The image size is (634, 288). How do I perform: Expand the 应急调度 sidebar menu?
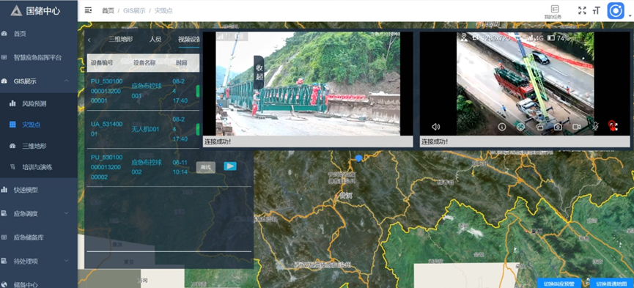[x=66, y=213]
